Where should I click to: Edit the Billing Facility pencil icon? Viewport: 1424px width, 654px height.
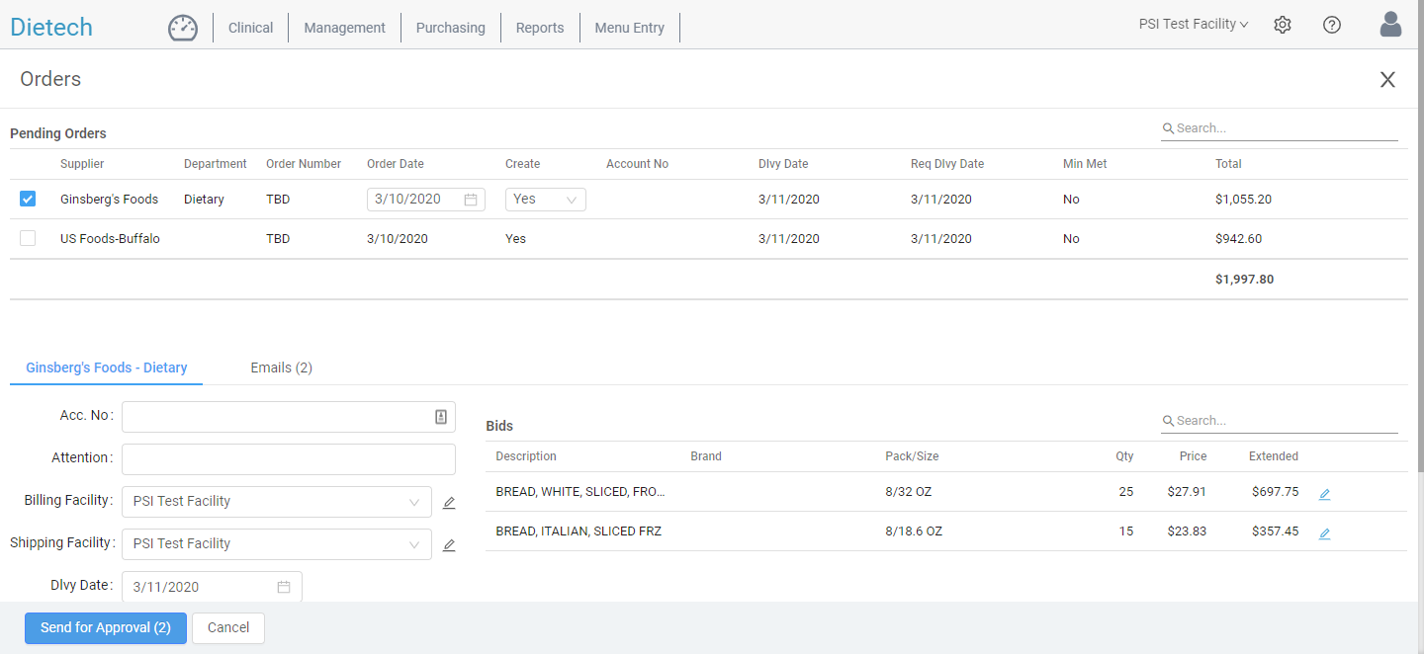tap(449, 503)
